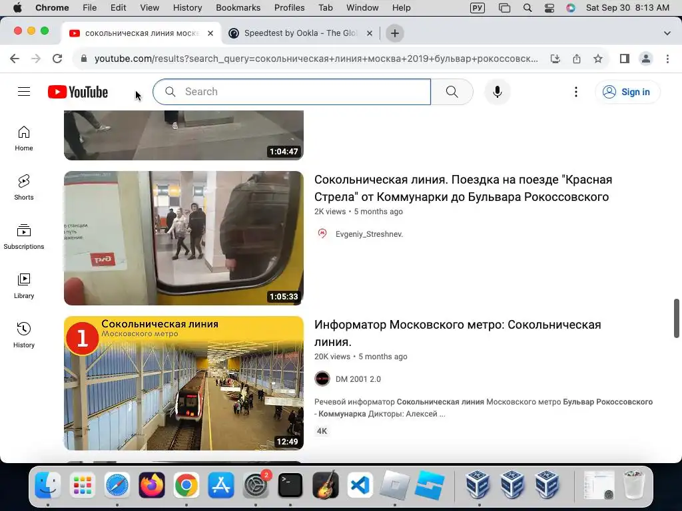Click install/download page icon in address bar

click(x=555, y=59)
